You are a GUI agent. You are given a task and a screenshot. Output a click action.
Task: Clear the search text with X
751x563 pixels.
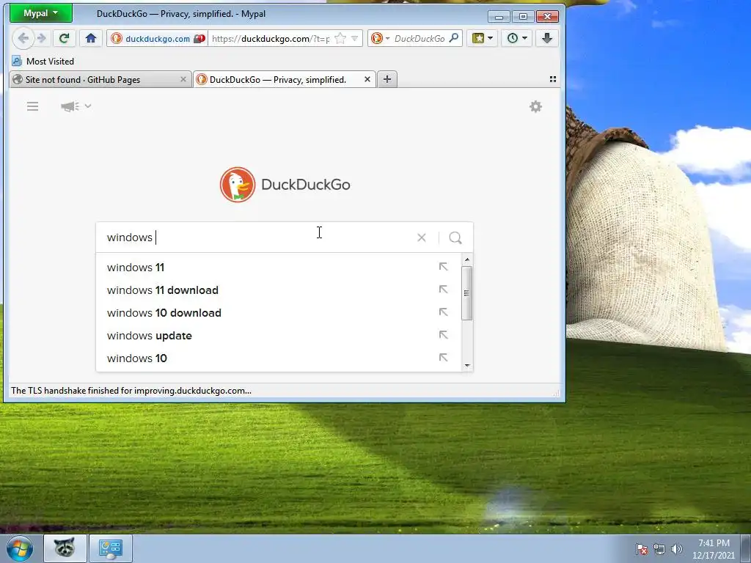(x=422, y=238)
